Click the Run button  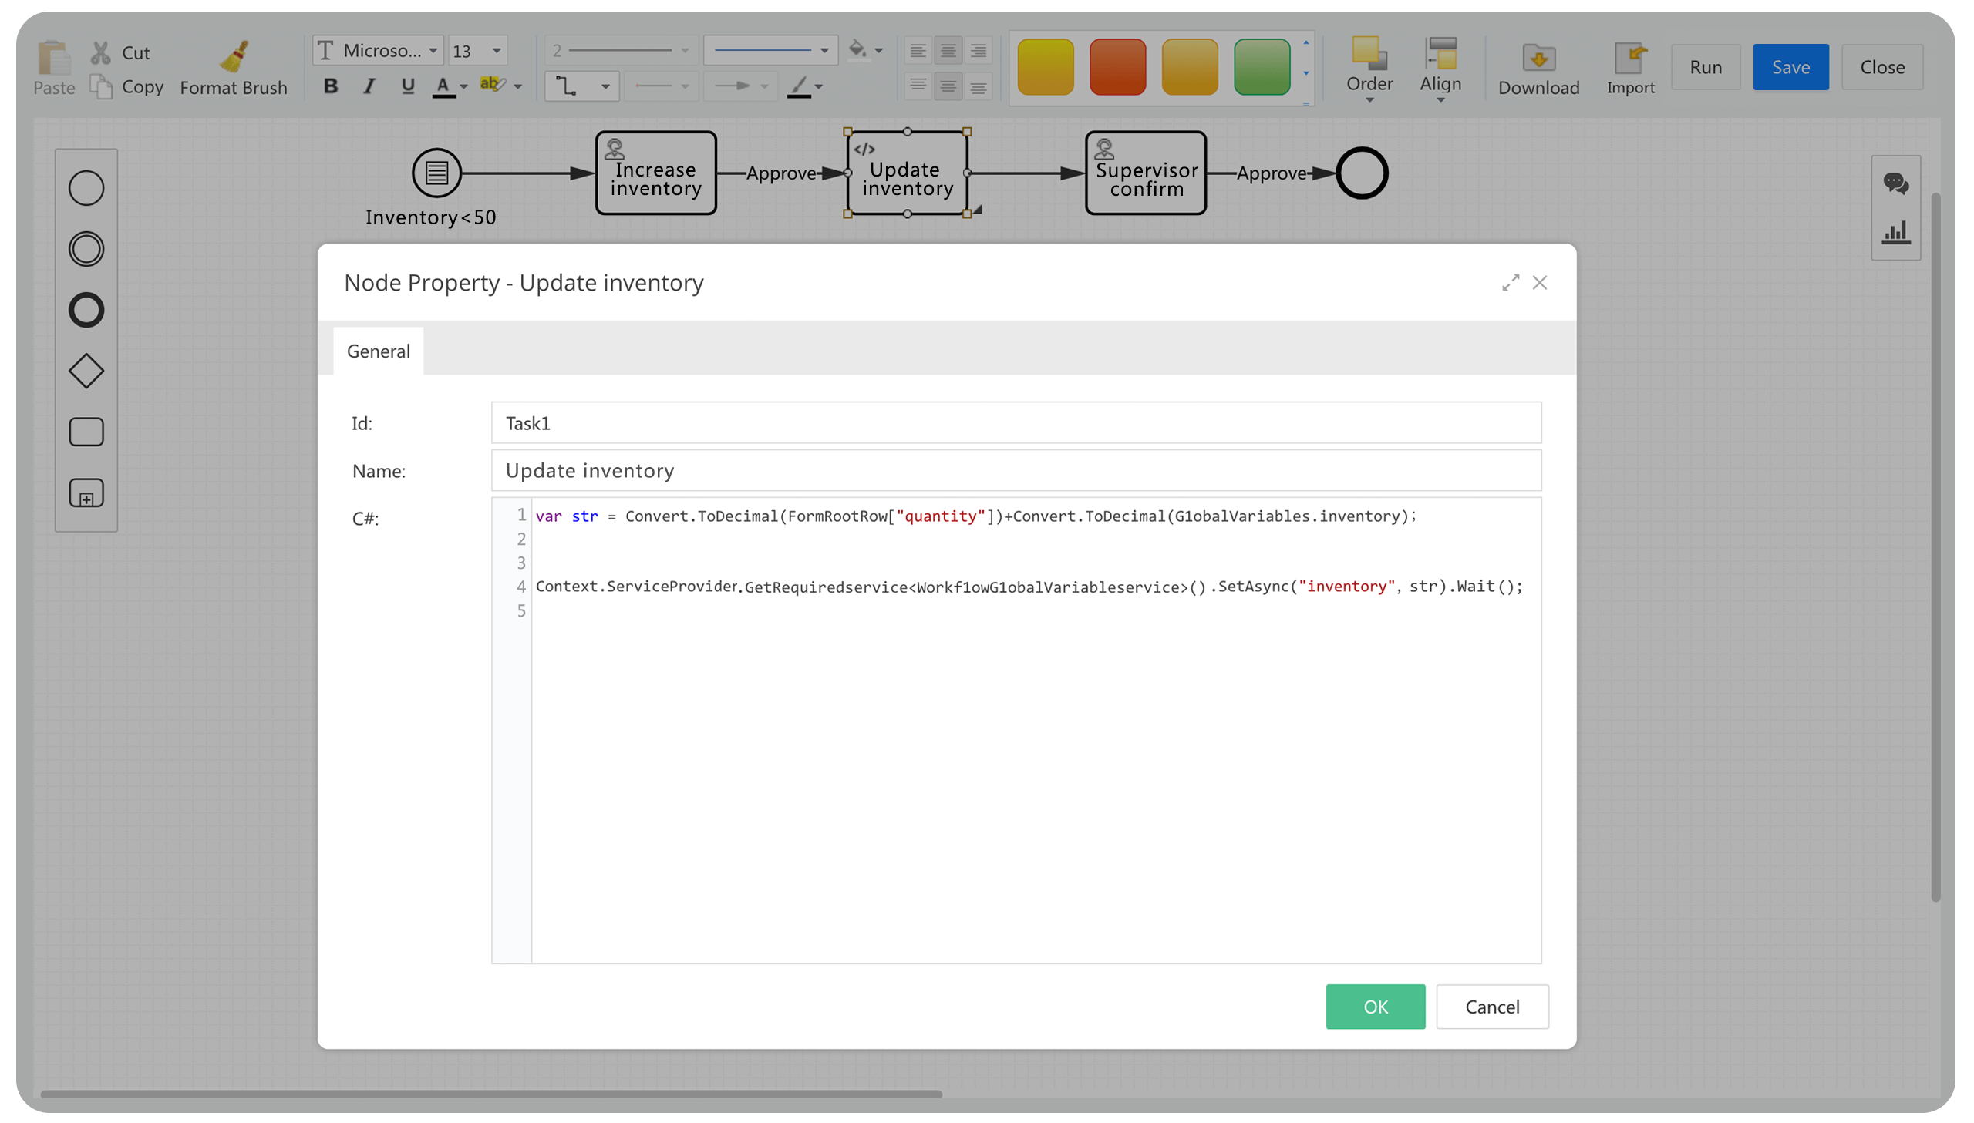[1705, 67]
